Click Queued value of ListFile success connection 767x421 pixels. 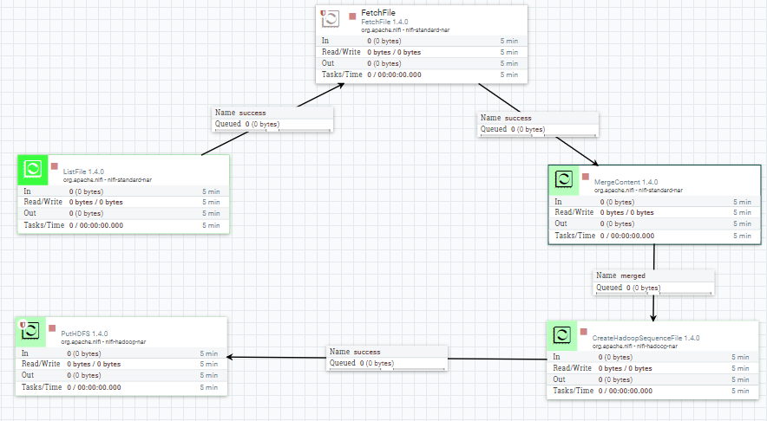click(x=262, y=124)
